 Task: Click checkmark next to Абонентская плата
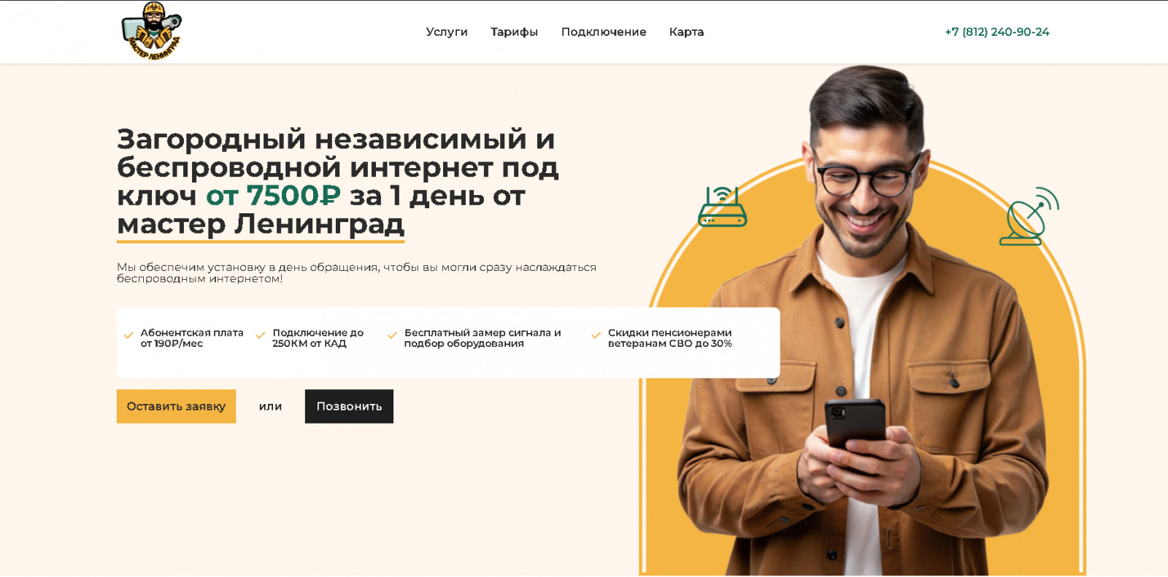coord(129,336)
